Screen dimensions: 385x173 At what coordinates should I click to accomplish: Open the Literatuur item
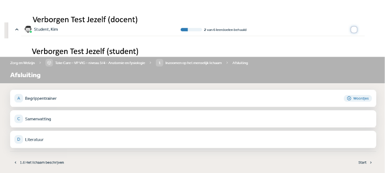pyautogui.click(x=193, y=139)
